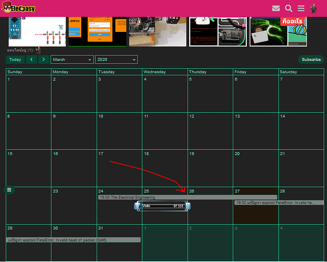Click the search magnifier icon

289,8
